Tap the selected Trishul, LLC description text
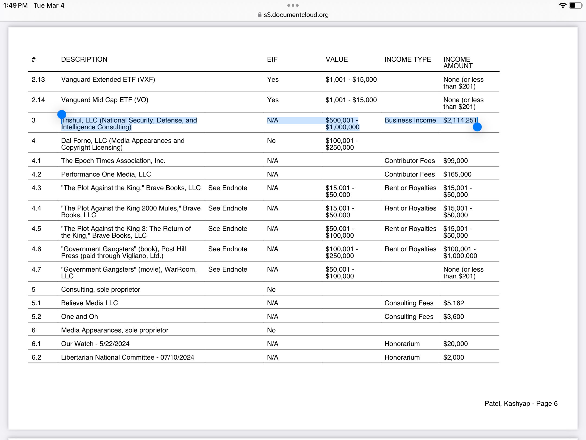The image size is (586, 440). (129, 124)
